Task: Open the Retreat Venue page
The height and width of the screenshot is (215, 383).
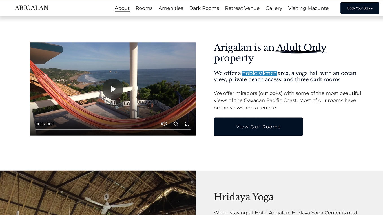Action: 242,8
